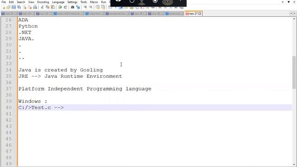
Task: Click the Save All toolbar icon
Action: pos(19,7)
